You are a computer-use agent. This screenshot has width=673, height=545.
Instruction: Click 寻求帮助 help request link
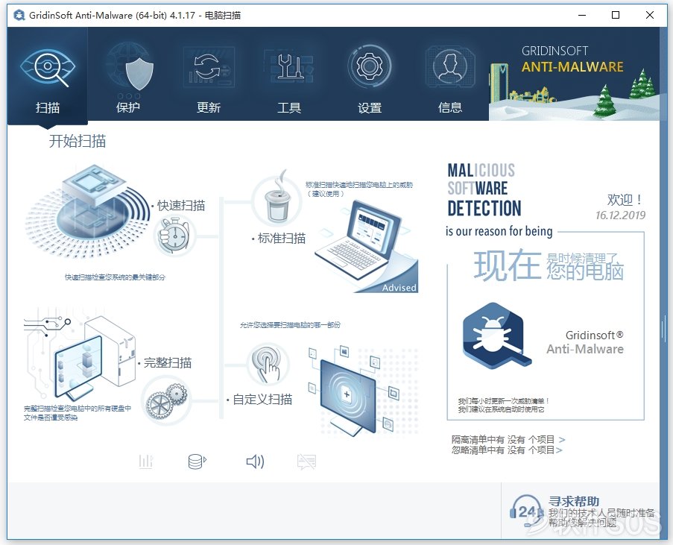point(573,501)
